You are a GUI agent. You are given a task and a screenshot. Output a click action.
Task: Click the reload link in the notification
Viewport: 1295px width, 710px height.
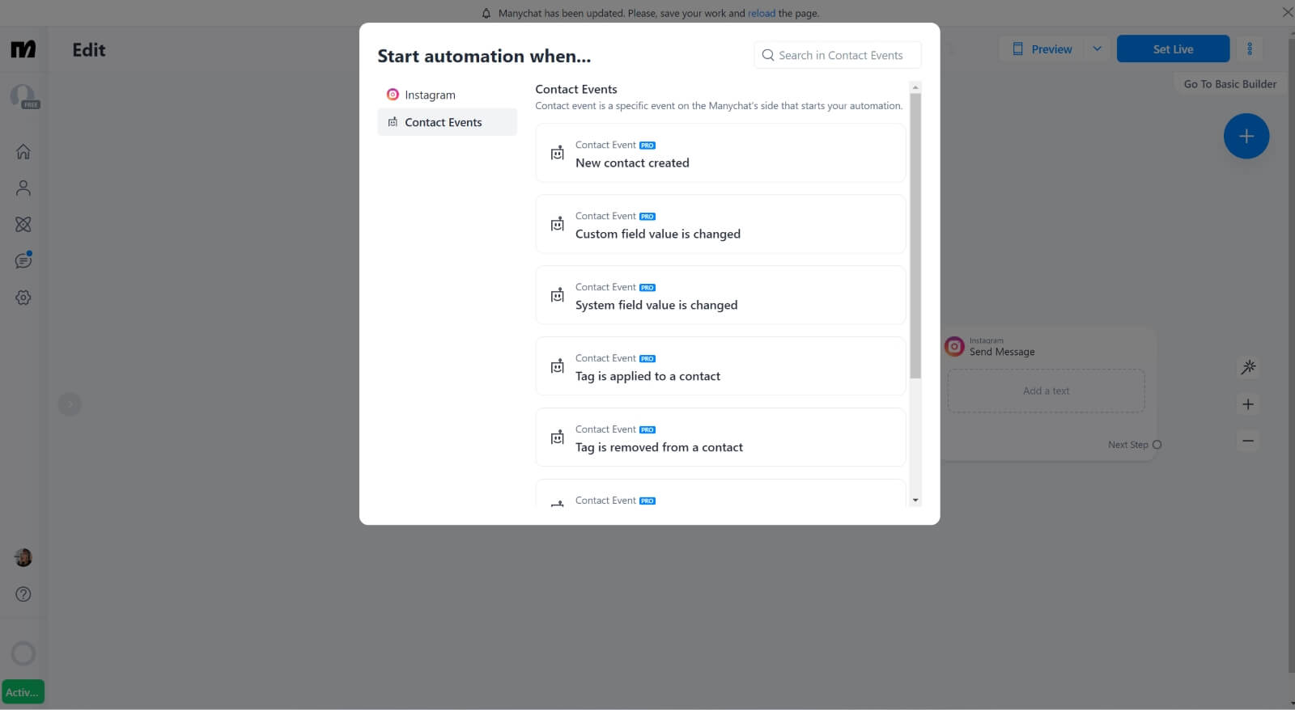[x=761, y=13]
